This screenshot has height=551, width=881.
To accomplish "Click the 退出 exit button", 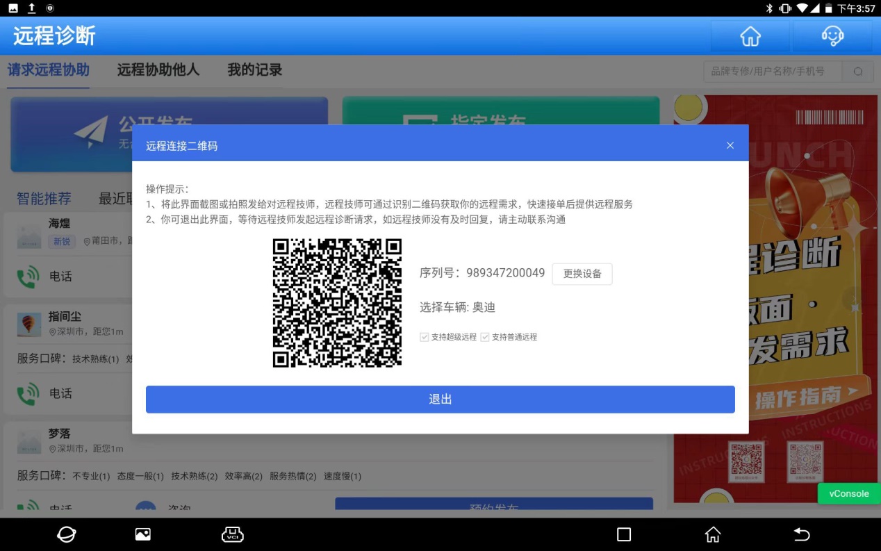I will (440, 400).
